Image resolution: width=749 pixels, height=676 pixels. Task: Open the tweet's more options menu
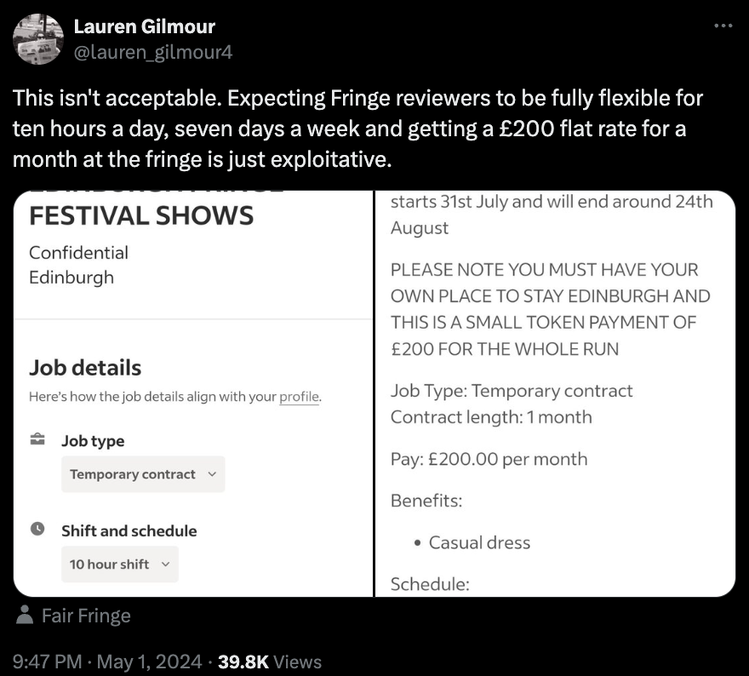point(723,26)
